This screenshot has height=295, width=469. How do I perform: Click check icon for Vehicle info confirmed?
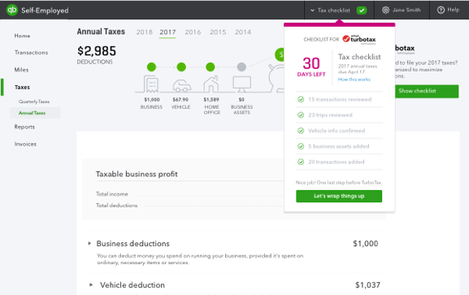(x=301, y=131)
